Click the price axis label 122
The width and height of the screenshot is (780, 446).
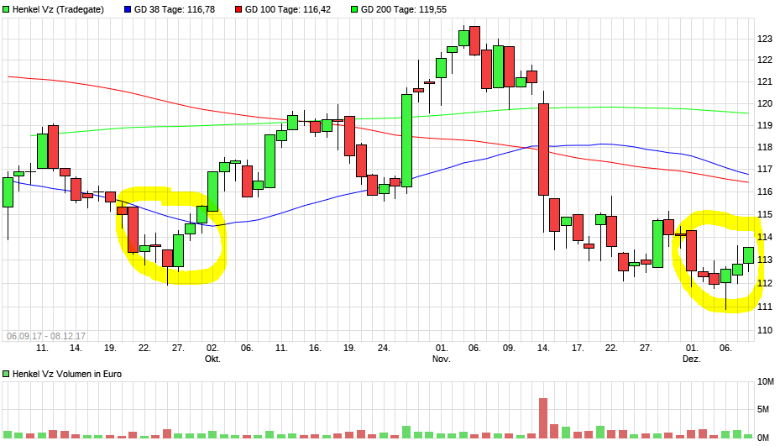tap(765, 60)
